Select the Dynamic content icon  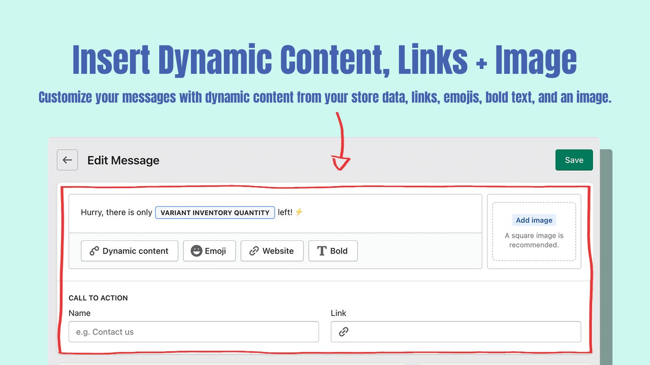(x=93, y=250)
